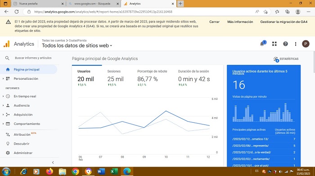Image resolution: width=315 pixels, height=176 pixels.
Task: Open En tiempo real reports
Action: [x=25, y=96]
